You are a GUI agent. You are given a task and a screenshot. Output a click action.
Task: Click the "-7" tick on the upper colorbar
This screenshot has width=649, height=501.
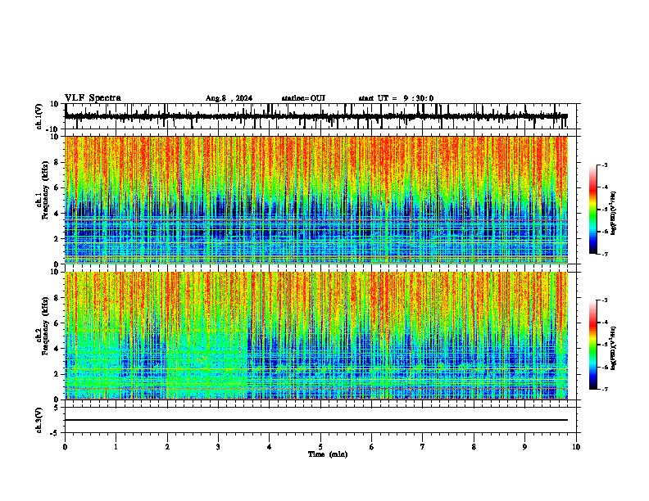604,254
